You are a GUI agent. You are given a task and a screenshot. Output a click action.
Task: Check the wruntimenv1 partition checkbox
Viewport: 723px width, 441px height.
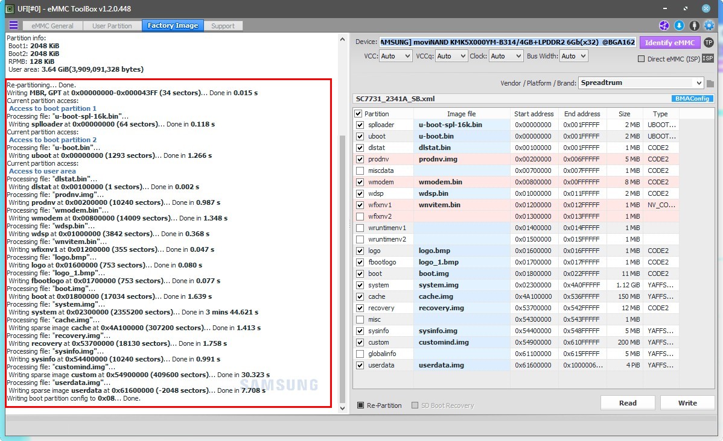click(360, 228)
